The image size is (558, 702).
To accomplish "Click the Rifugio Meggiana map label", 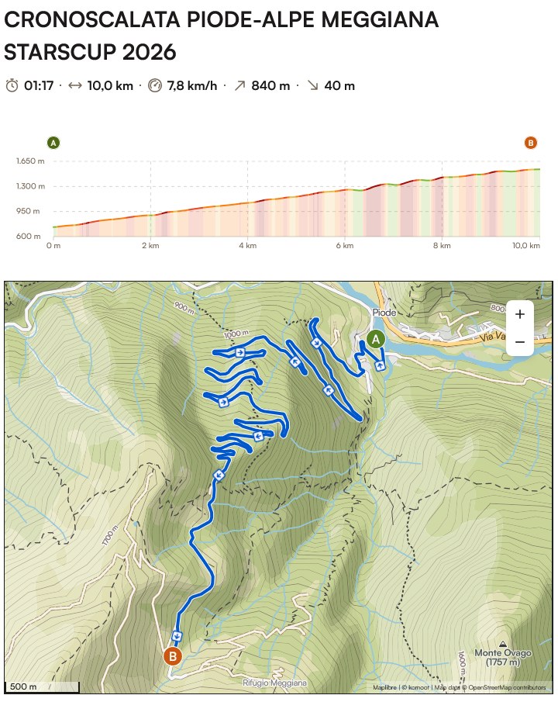I will (x=274, y=683).
